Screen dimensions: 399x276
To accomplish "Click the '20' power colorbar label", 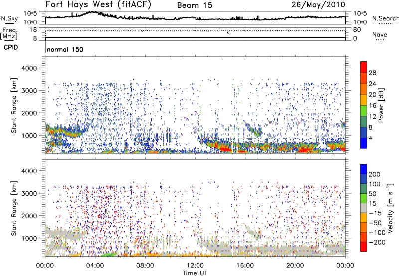I will tap(372, 95).
